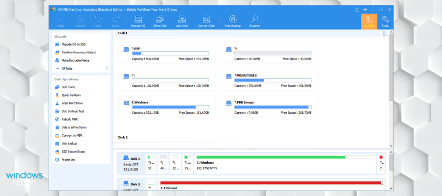This screenshot has width=442, height=196.
Task: Click the upper pane scroll down arrow
Action: (x=391, y=146)
